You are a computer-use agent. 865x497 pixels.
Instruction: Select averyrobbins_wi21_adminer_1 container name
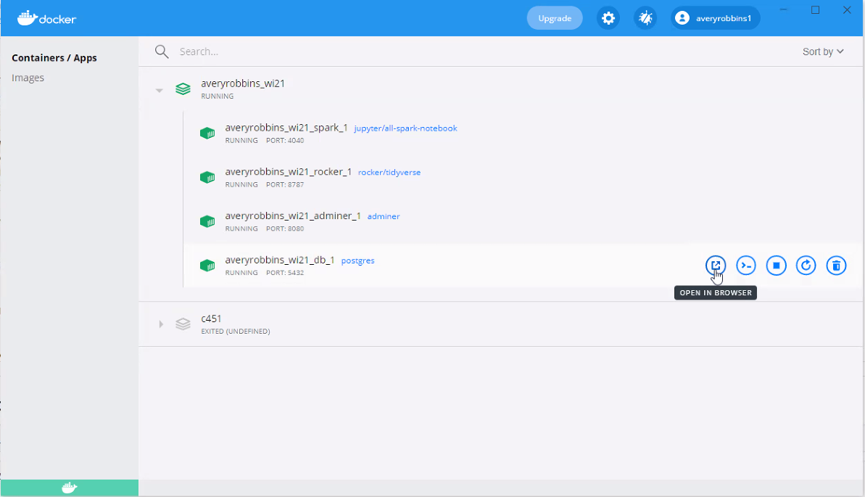coord(293,216)
